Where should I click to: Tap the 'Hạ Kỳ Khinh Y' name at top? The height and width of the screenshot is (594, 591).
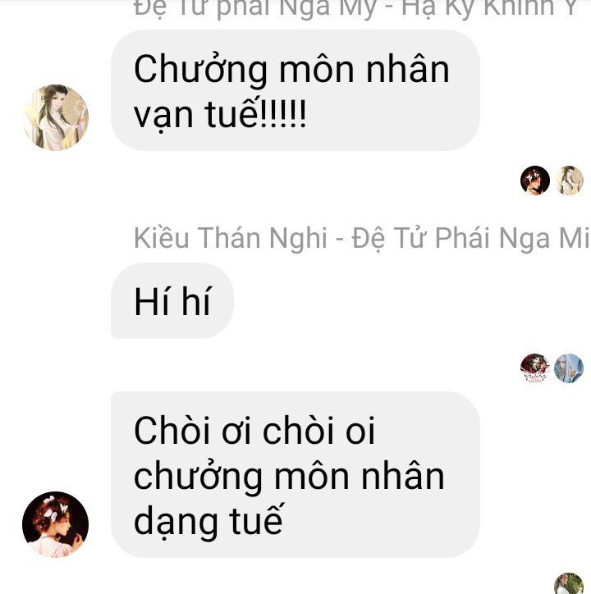[489, 8]
